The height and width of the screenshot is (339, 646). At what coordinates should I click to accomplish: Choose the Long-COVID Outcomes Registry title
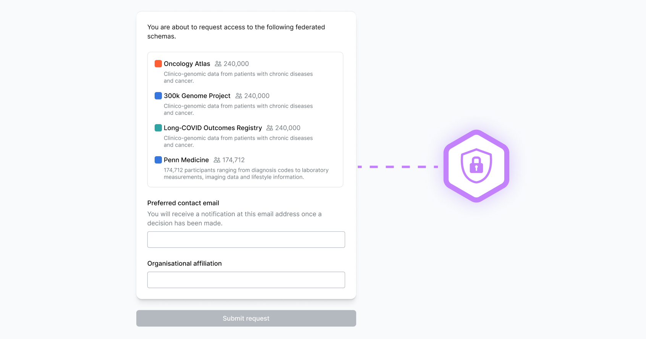[213, 128]
